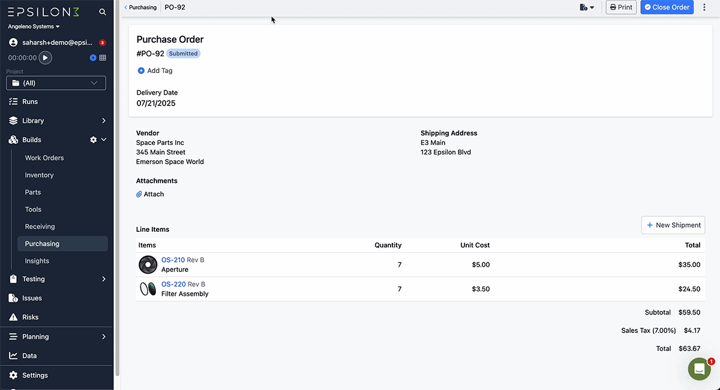The height and width of the screenshot is (390, 720).
Task: Click the search magnifier icon in sidebar
Action: pos(103,12)
